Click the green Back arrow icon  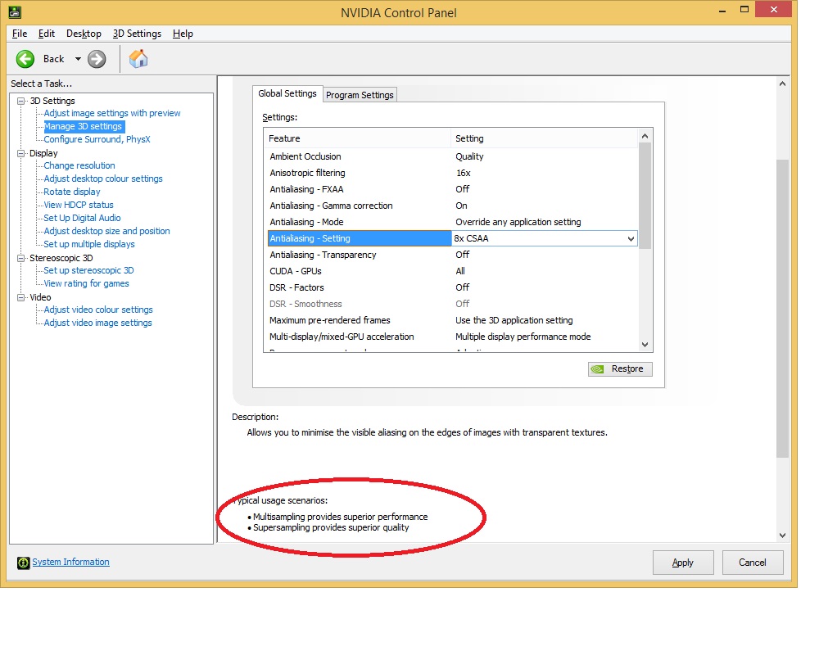25,59
